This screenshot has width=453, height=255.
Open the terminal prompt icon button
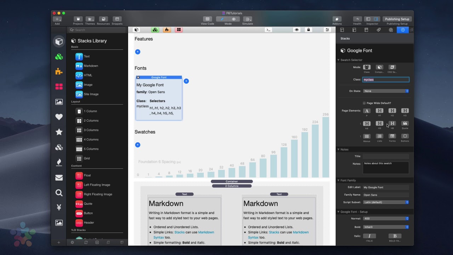tap(269, 30)
